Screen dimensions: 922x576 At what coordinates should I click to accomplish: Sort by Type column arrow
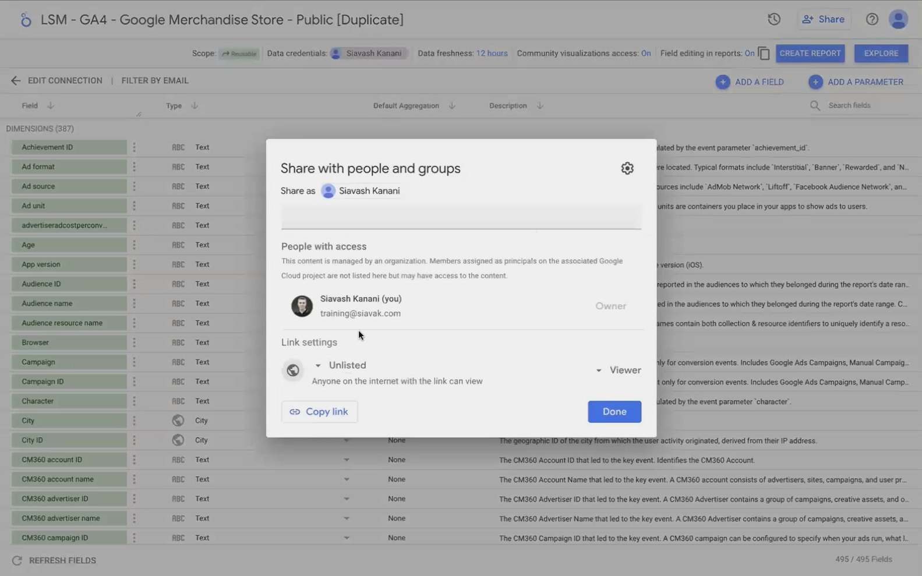click(x=195, y=105)
